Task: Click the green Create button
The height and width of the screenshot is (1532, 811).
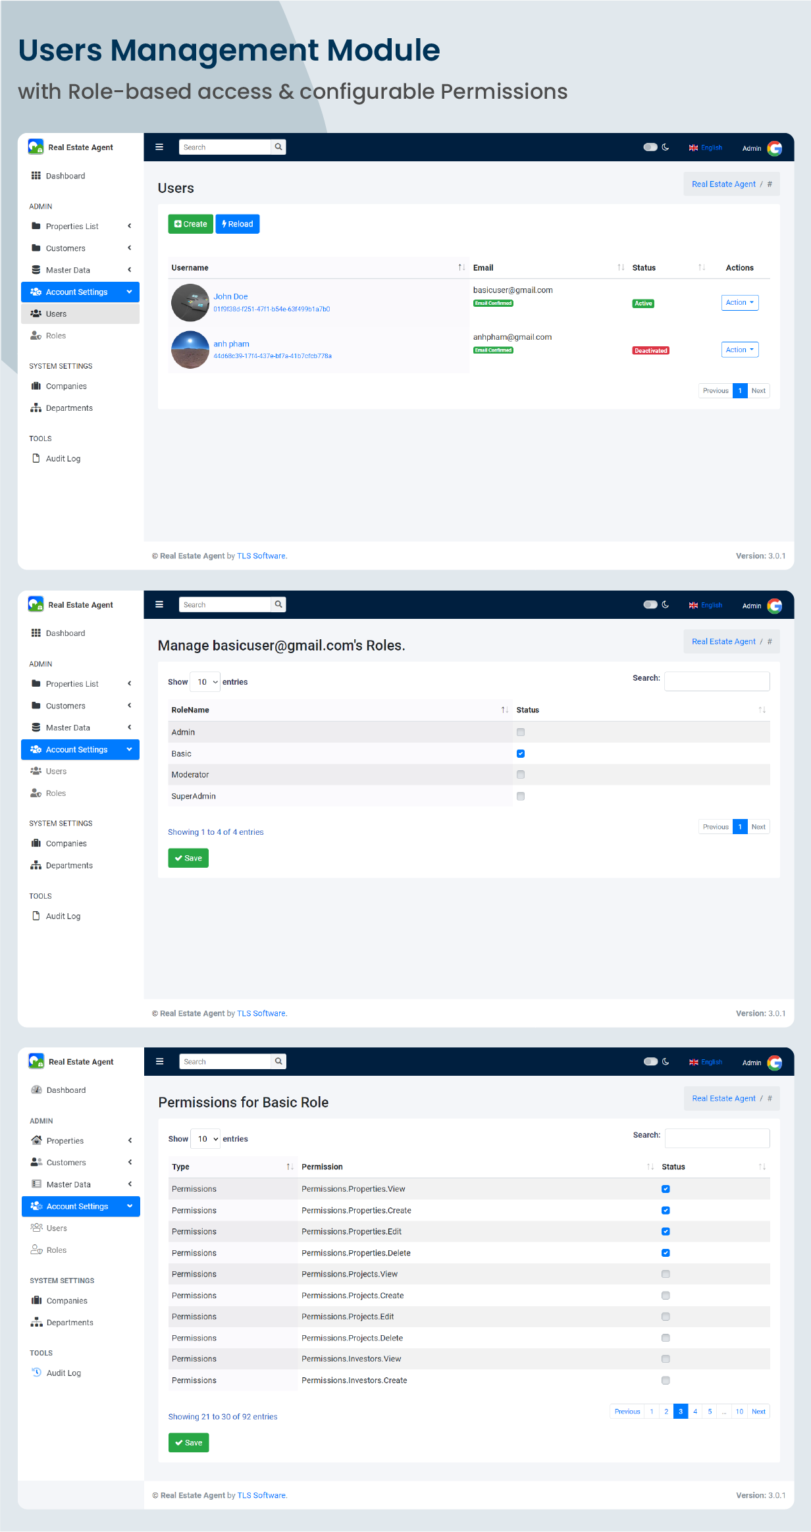Action: tap(190, 224)
